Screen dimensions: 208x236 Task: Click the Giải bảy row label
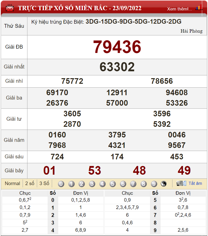(x=14, y=171)
